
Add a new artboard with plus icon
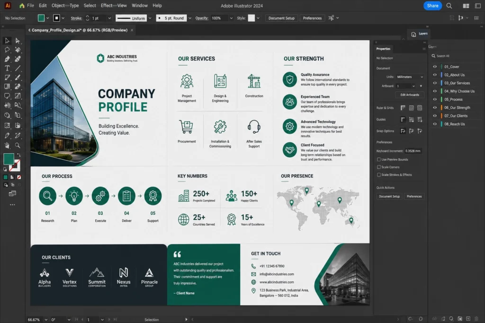tap(421, 86)
